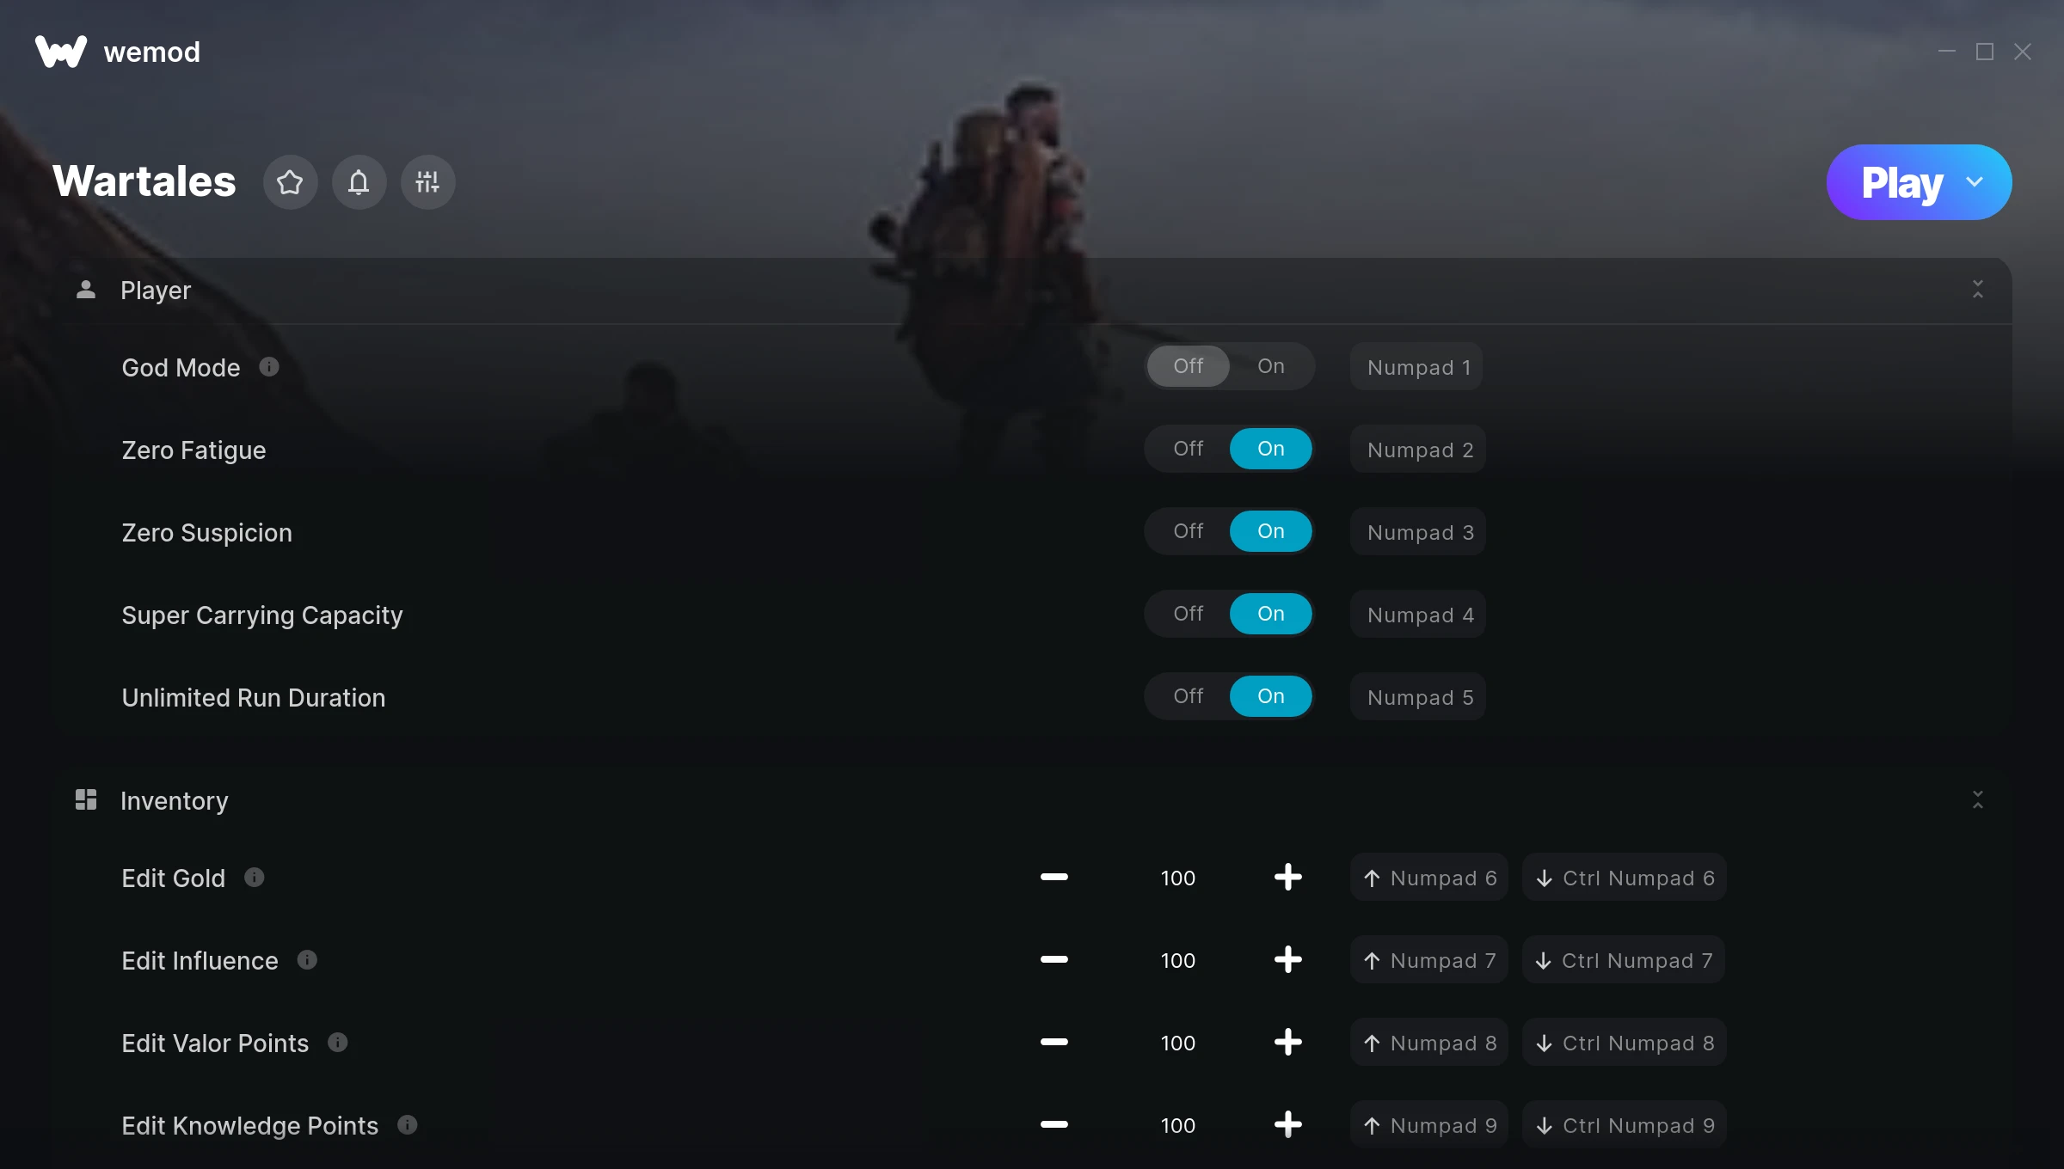Increase Edit Gold with plus button
This screenshot has width=2064, height=1169.
[x=1288, y=878]
